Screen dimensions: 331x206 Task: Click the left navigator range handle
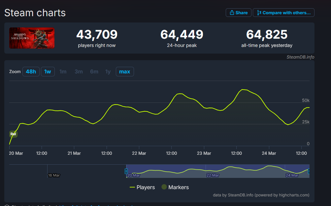pyautogui.click(x=126, y=171)
